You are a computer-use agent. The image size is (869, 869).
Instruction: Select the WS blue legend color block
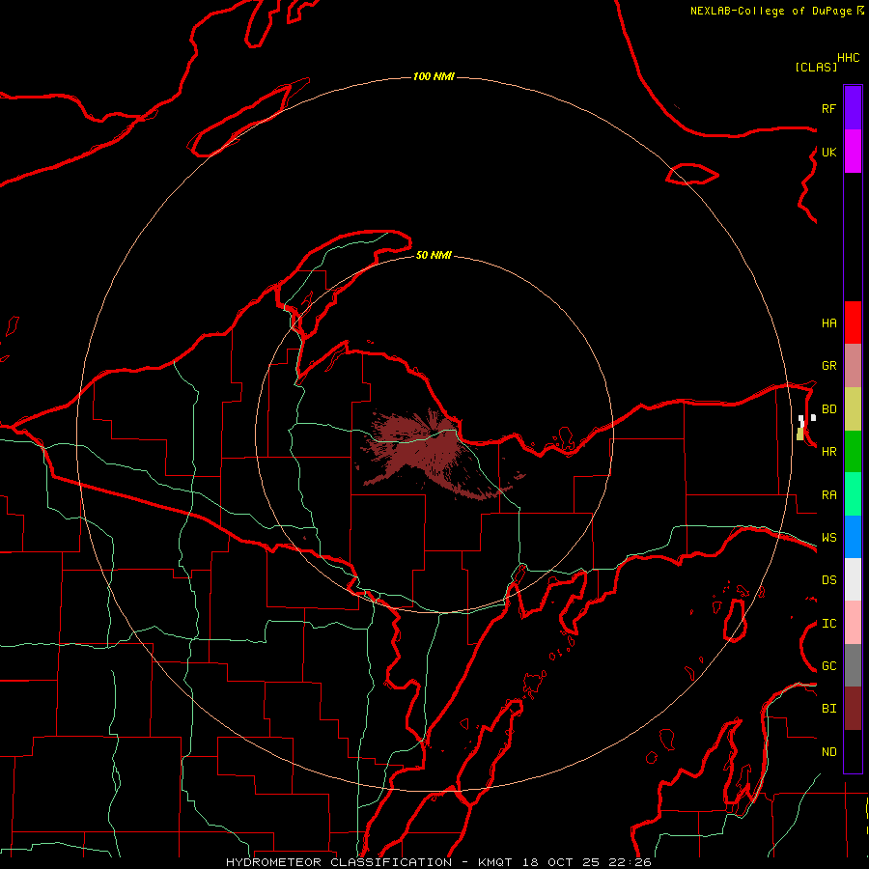[x=853, y=537]
